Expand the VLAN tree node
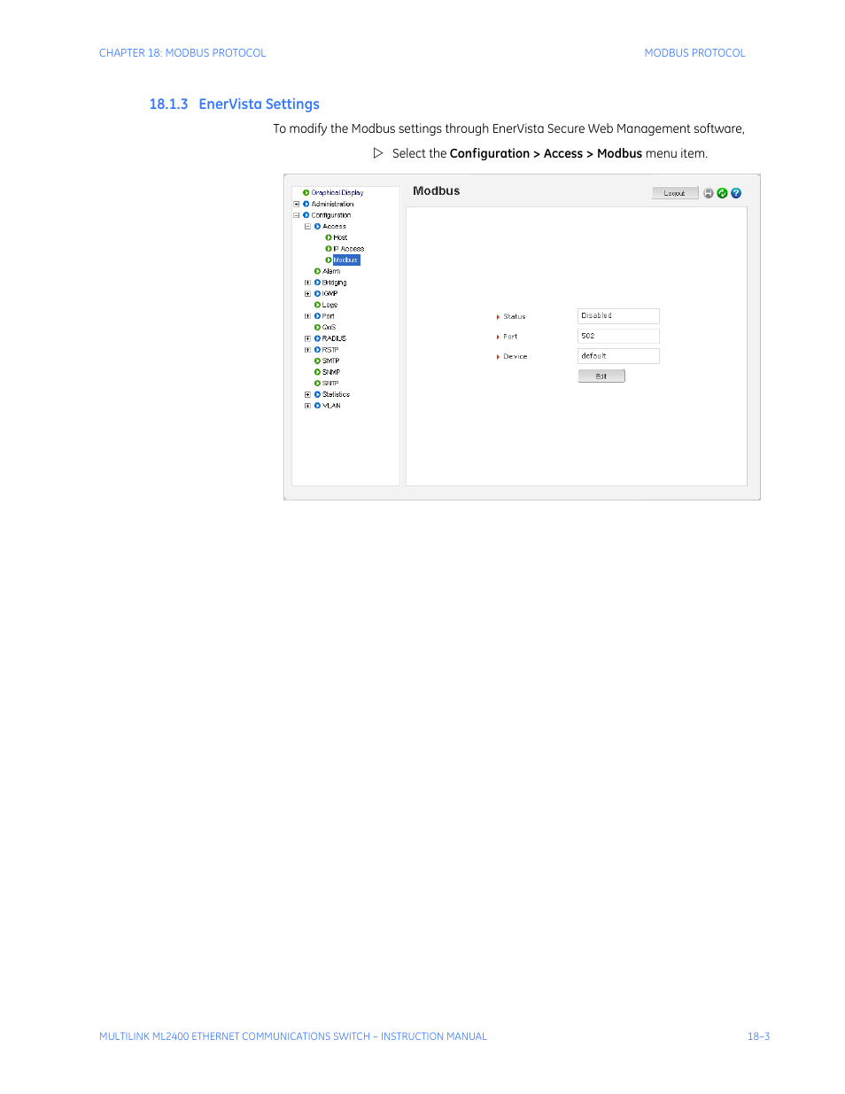845x1094 pixels. click(307, 406)
